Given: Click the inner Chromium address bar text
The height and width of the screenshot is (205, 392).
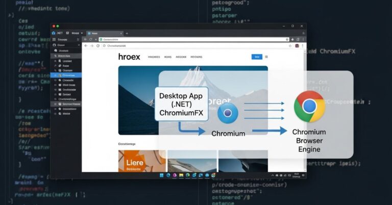Looking at the screenshot, I should (x=116, y=46).
